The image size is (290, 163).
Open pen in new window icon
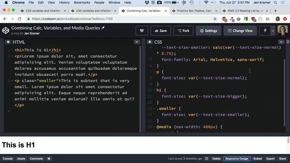click(207, 158)
